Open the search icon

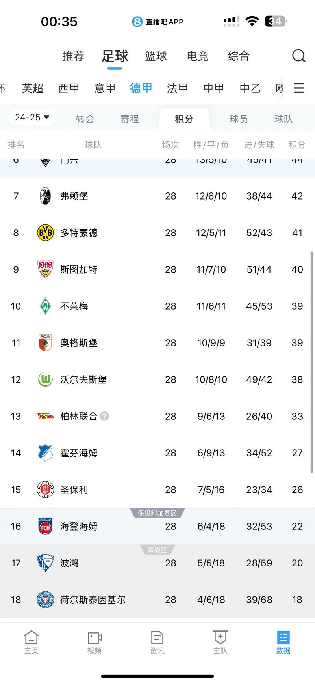coord(299,56)
